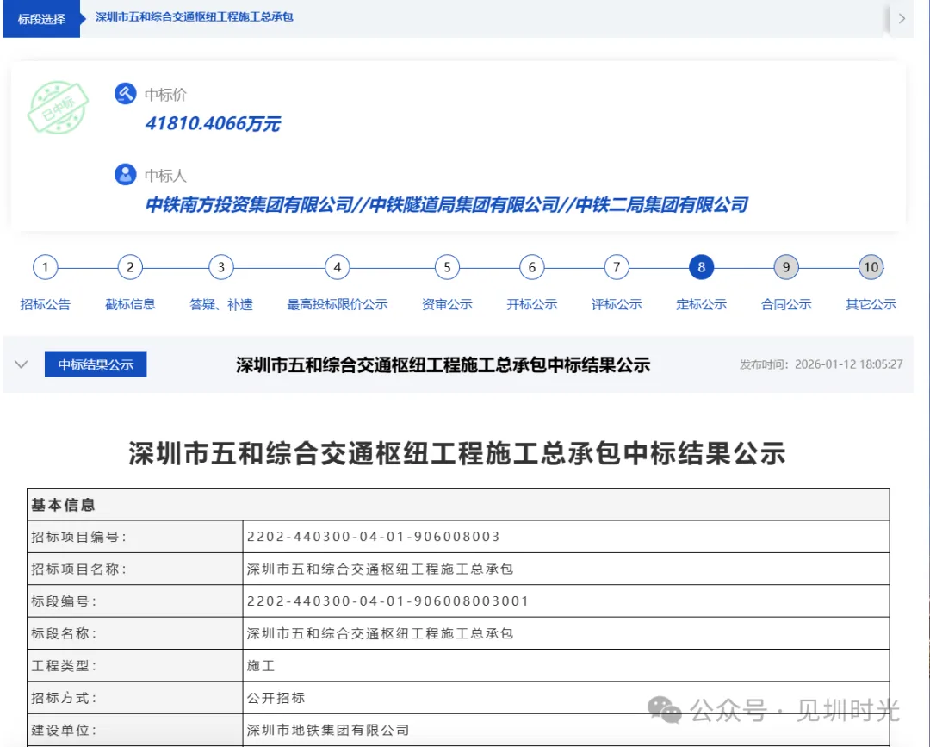Go to step 1 circle
Screen dimensions: 930x747
[x=45, y=267]
